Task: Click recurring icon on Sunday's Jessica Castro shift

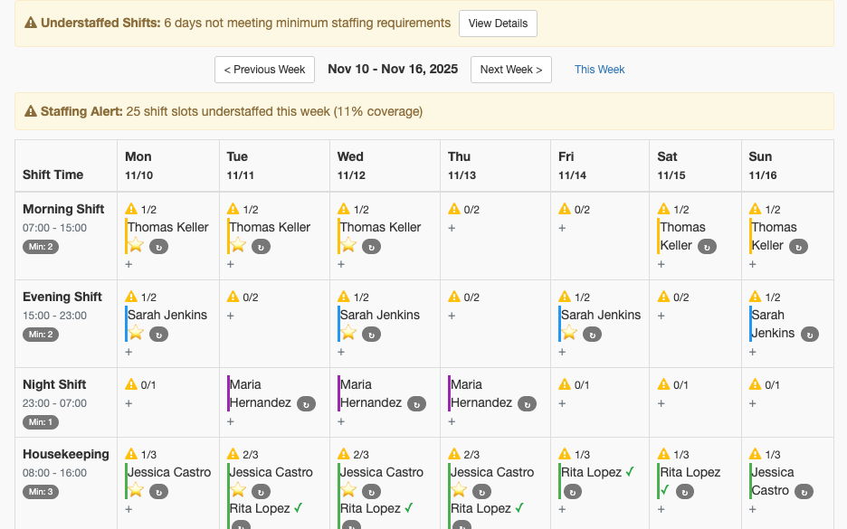Action: [804, 492]
